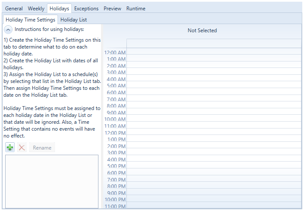Switch to the Weekly tab
Image resolution: width=304 pixels, height=211 pixels.
[x=36, y=9]
